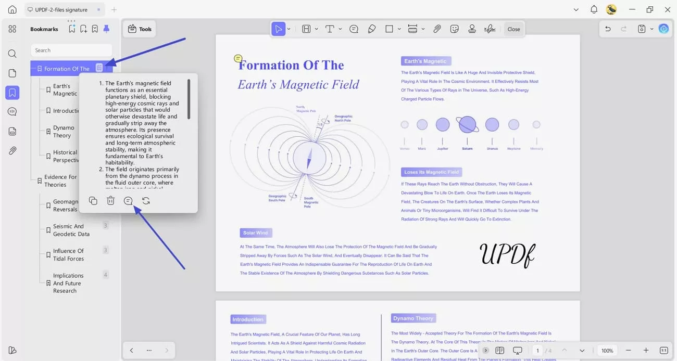This screenshot has height=361, width=677.
Task: Open the layers/form fields sidebar icon
Action: 12,131
